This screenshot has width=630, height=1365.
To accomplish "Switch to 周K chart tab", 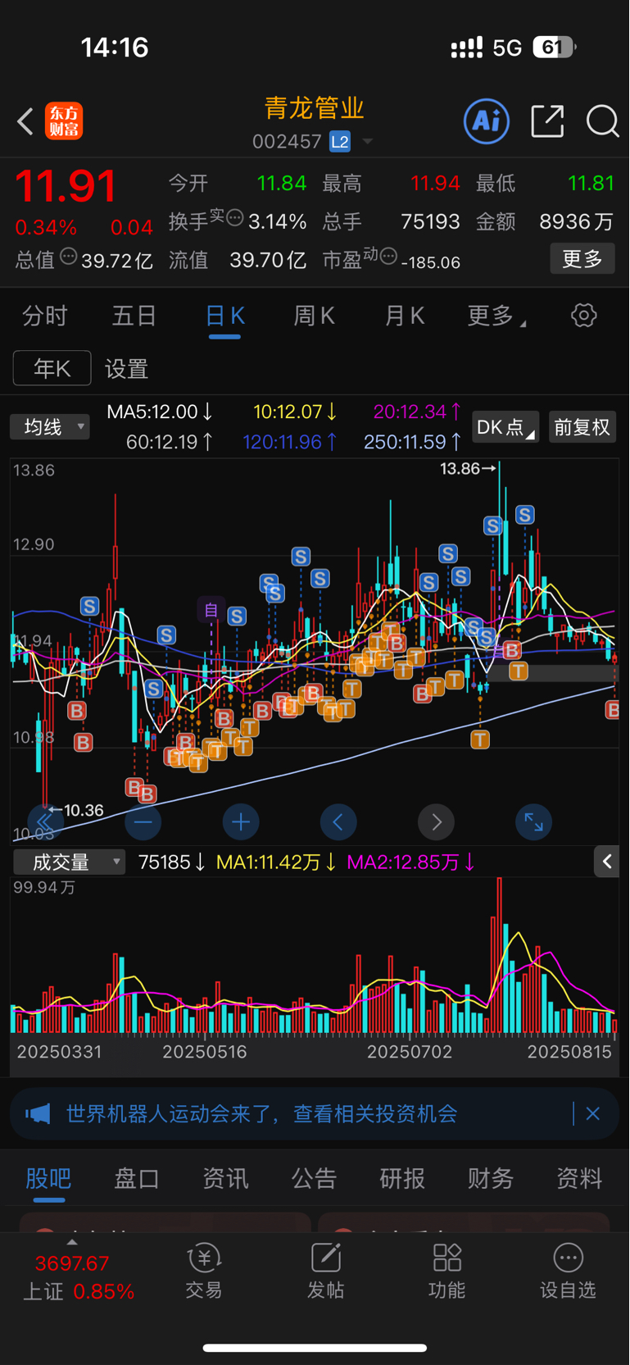I will click(315, 316).
